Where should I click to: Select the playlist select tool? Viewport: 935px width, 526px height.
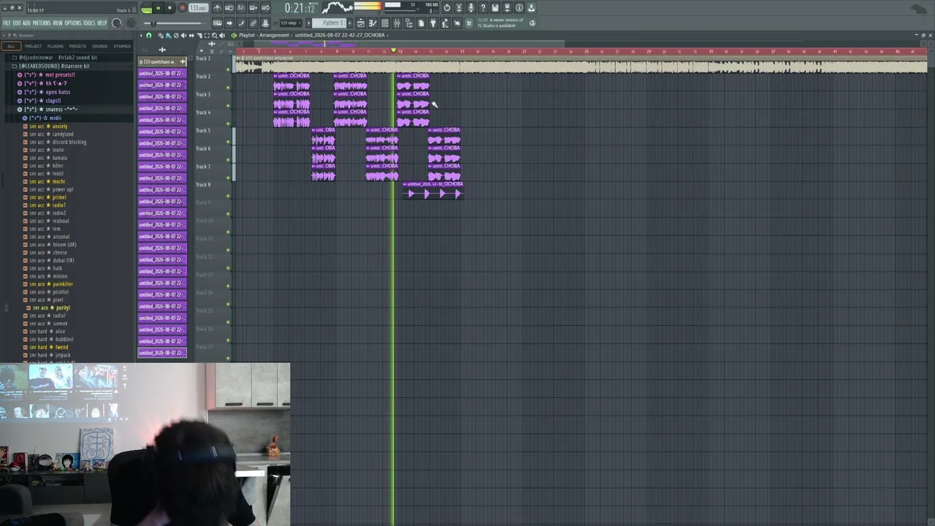coord(207,35)
